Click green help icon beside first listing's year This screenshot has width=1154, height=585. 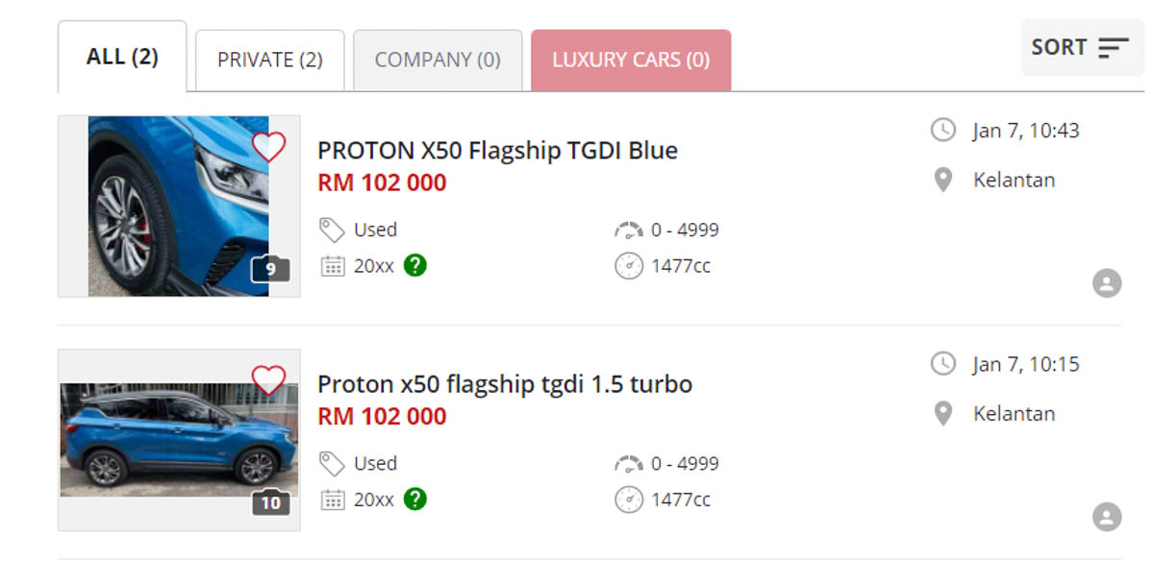tap(414, 266)
